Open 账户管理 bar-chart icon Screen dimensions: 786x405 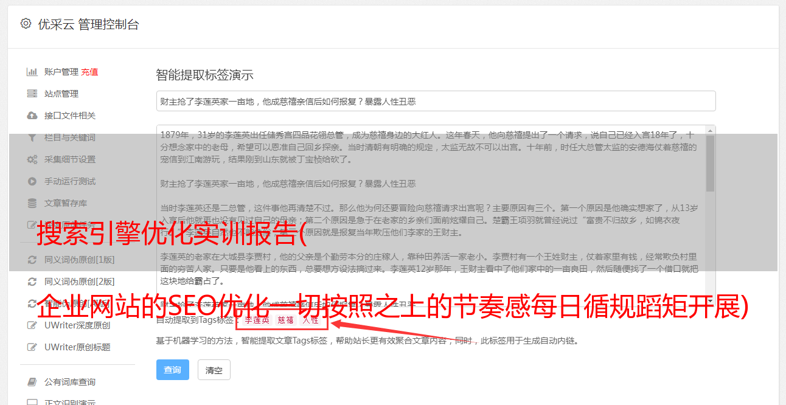[32, 72]
